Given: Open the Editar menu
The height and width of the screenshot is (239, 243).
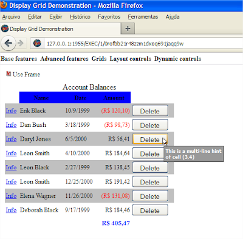Looking at the screenshot, I should [35, 17].
